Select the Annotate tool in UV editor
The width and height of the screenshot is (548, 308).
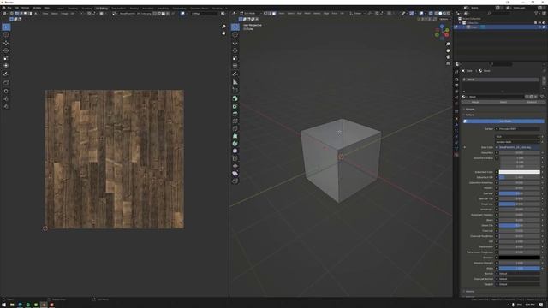point(6,74)
